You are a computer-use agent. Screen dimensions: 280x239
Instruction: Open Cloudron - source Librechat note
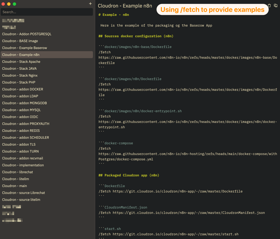click(x=47, y=193)
